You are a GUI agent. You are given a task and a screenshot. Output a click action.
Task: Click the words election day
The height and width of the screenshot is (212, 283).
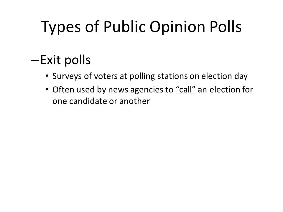pos(224,76)
